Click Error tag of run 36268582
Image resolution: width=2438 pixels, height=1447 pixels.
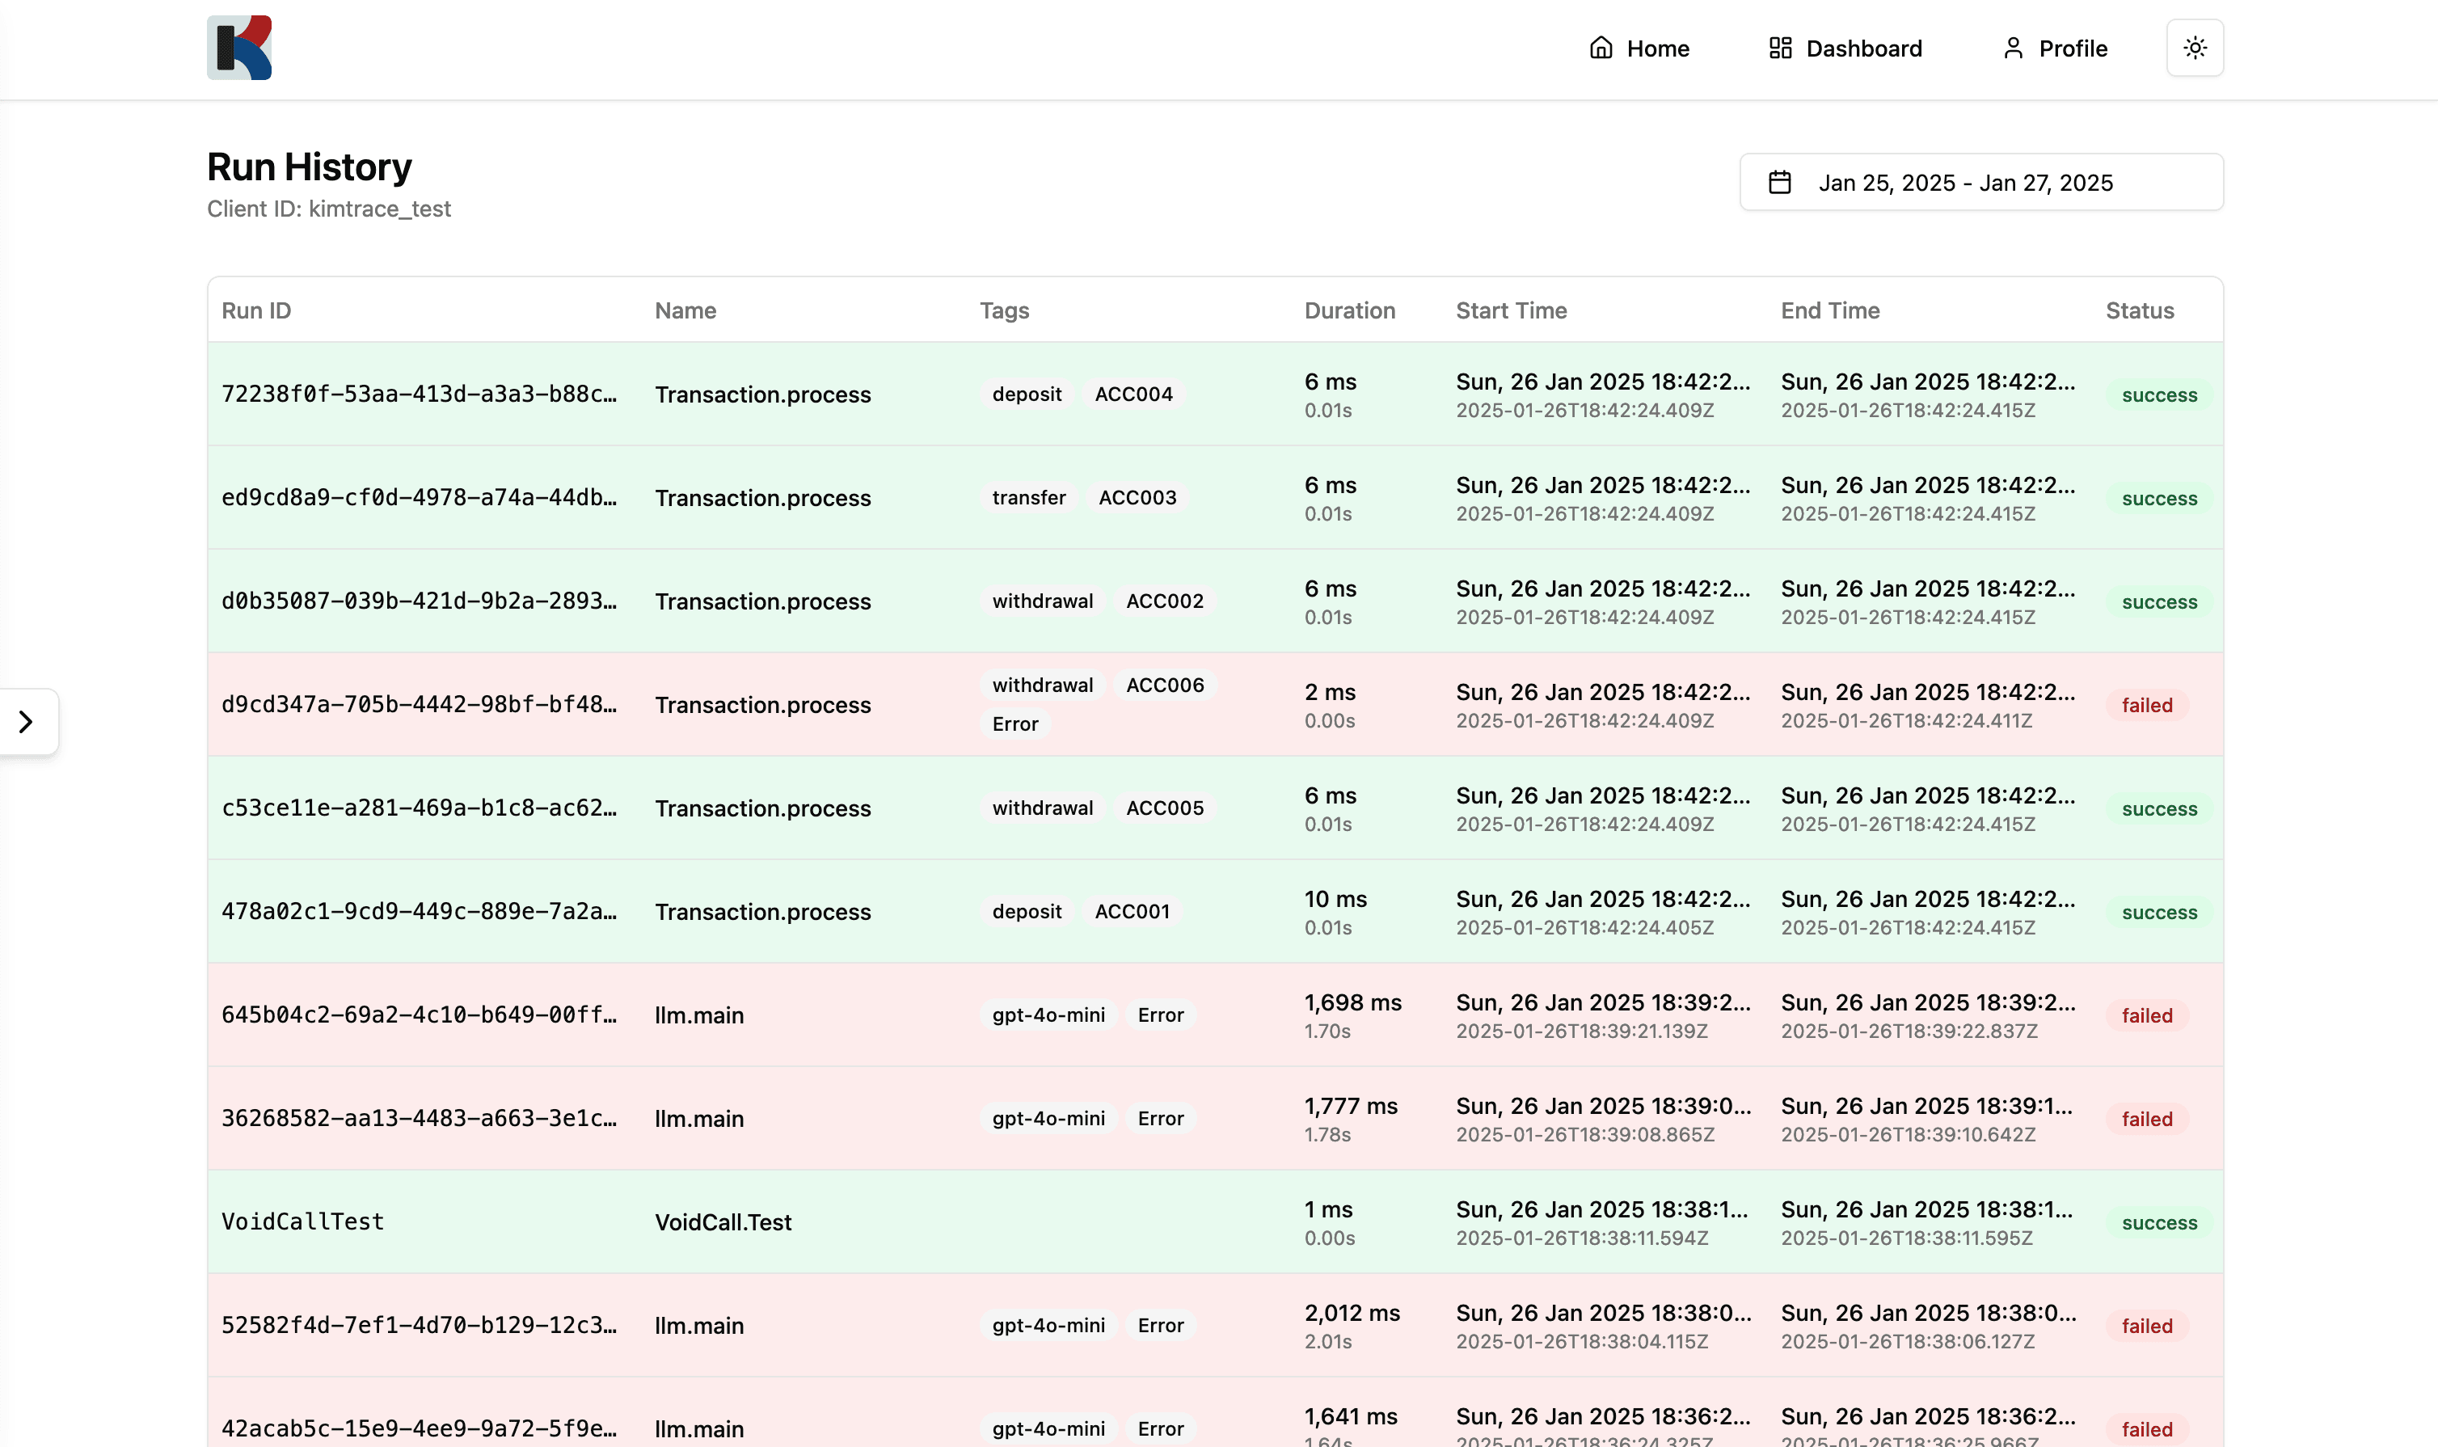(1160, 1117)
